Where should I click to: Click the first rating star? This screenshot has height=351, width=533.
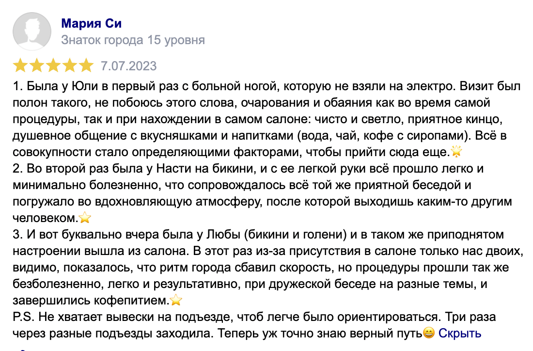[x=20, y=65]
